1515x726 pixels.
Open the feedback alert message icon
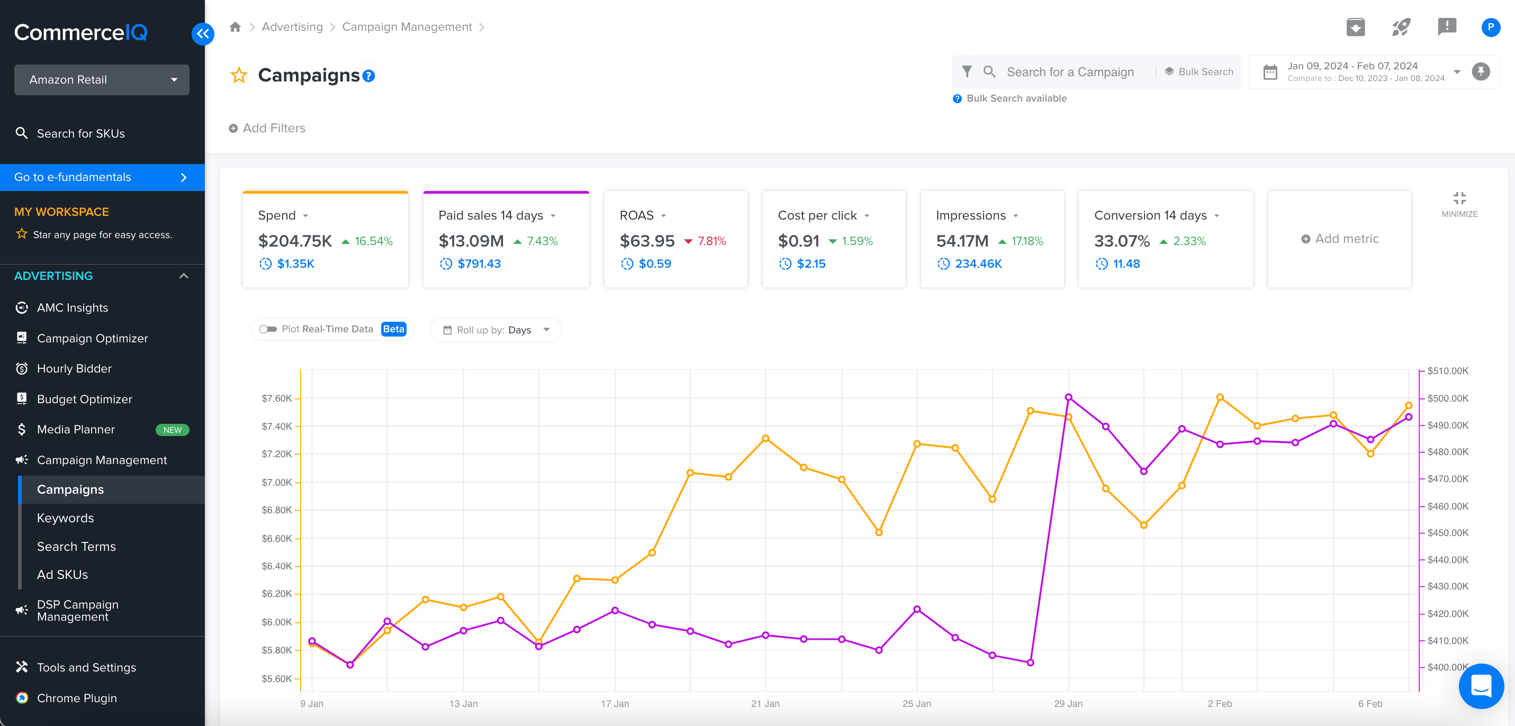coord(1446,27)
